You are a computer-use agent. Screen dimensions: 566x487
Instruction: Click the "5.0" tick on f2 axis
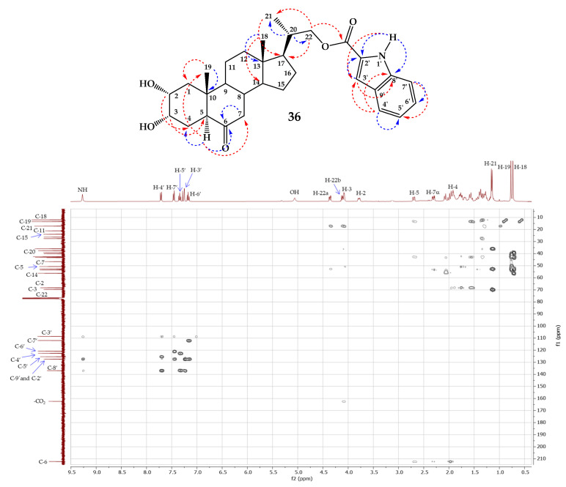(x=298, y=472)
